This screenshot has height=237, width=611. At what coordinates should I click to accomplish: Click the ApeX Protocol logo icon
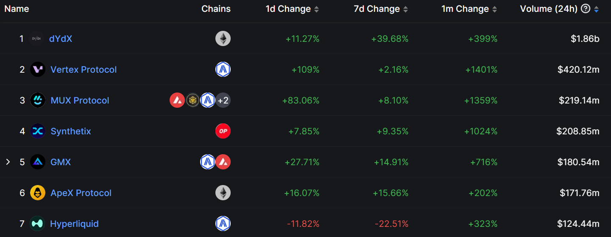38,193
